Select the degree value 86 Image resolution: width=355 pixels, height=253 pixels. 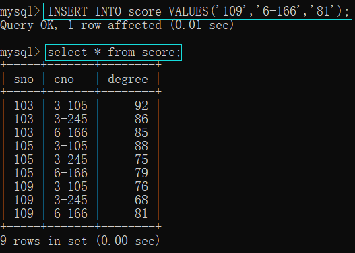coord(141,119)
